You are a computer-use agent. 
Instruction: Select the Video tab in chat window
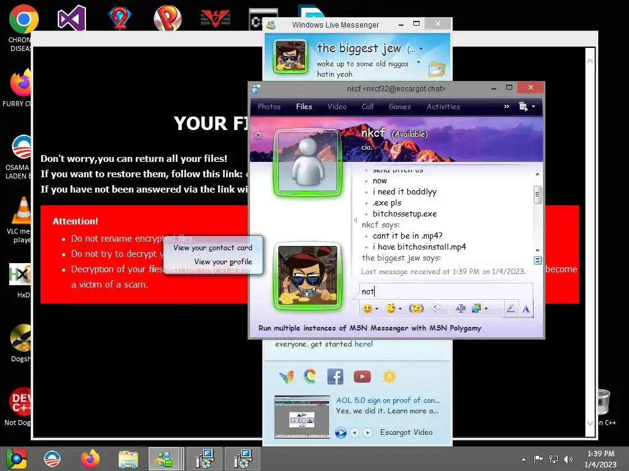[337, 107]
